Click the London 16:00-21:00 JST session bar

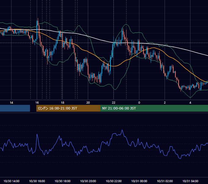(68, 108)
